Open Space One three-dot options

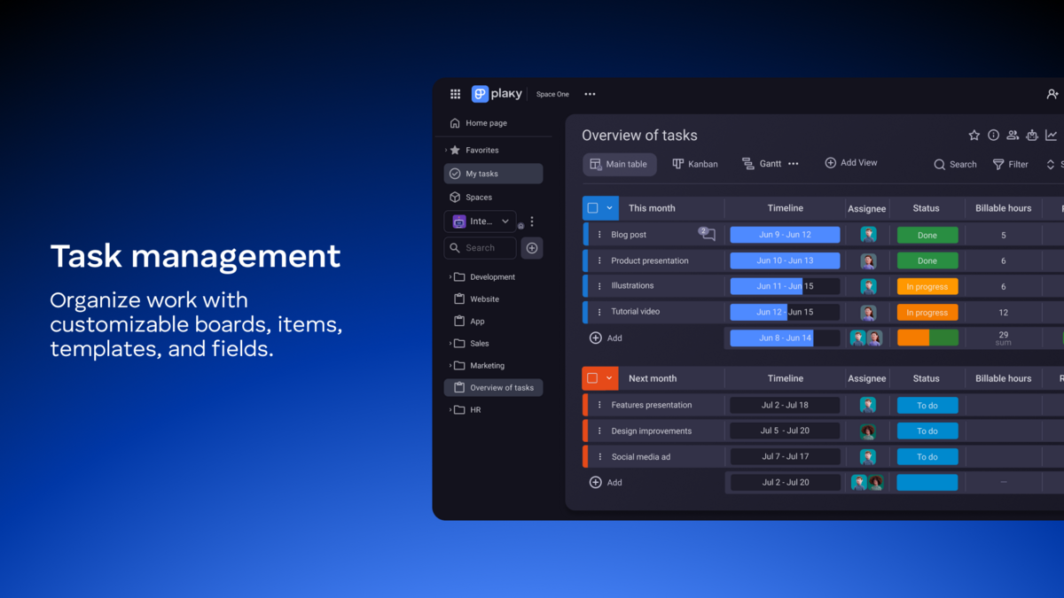click(590, 94)
